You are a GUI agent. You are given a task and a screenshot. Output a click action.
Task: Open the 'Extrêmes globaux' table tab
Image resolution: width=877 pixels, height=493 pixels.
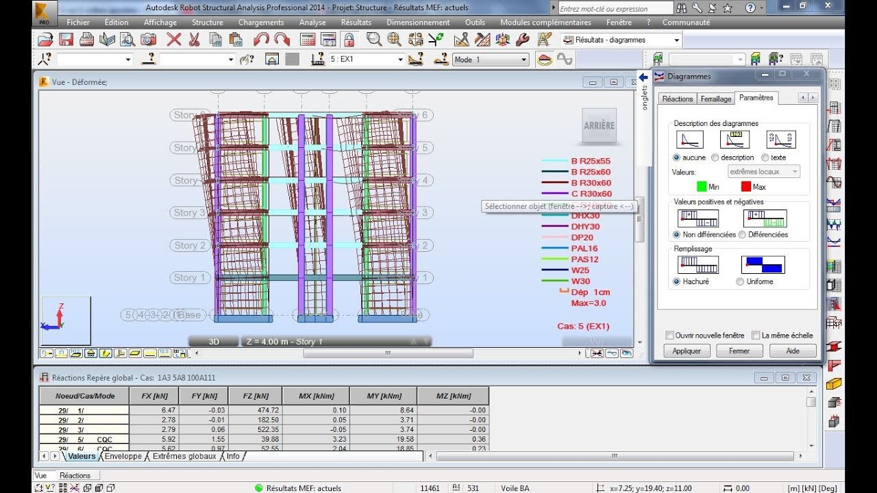[x=184, y=456]
